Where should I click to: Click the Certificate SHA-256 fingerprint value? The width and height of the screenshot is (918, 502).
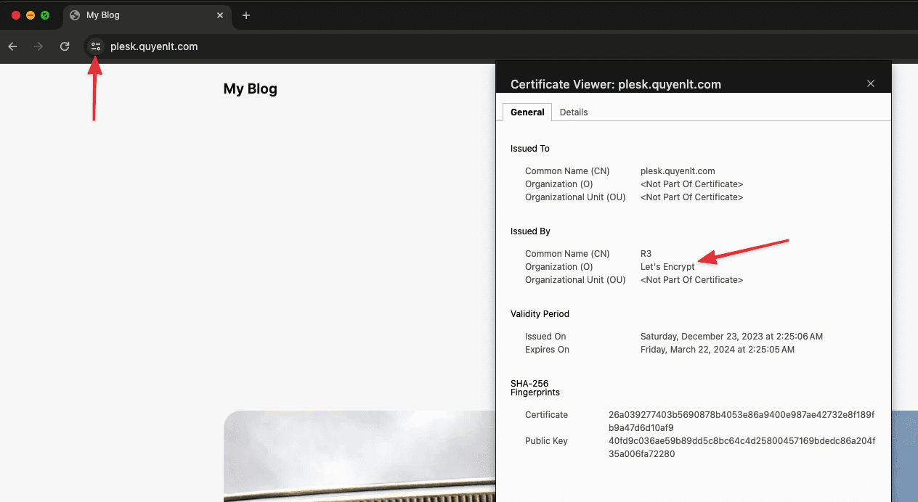coord(741,421)
